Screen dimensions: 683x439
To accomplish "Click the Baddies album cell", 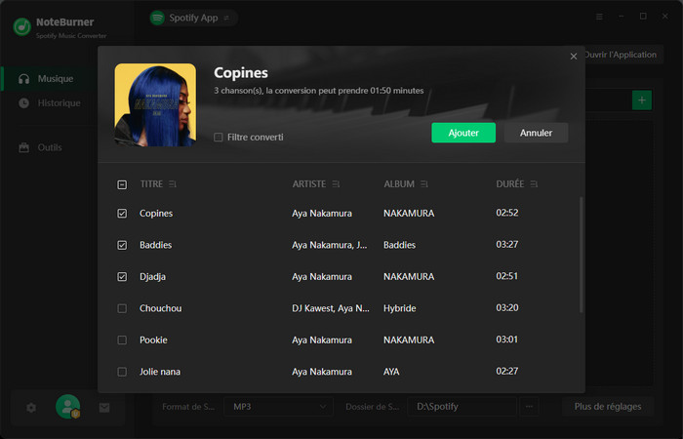I will coord(399,245).
